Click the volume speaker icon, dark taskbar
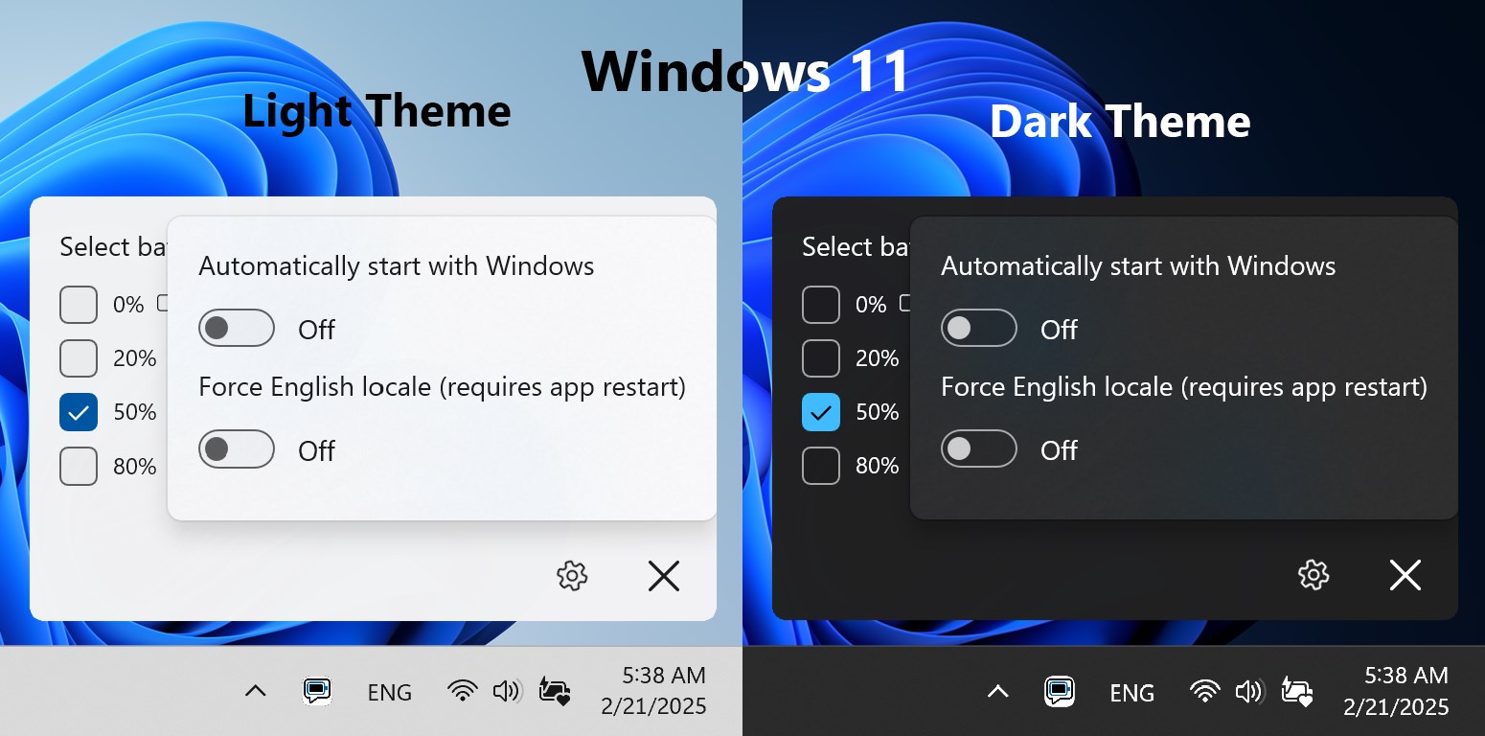The image size is (1485, 736). pos(1248,691)
